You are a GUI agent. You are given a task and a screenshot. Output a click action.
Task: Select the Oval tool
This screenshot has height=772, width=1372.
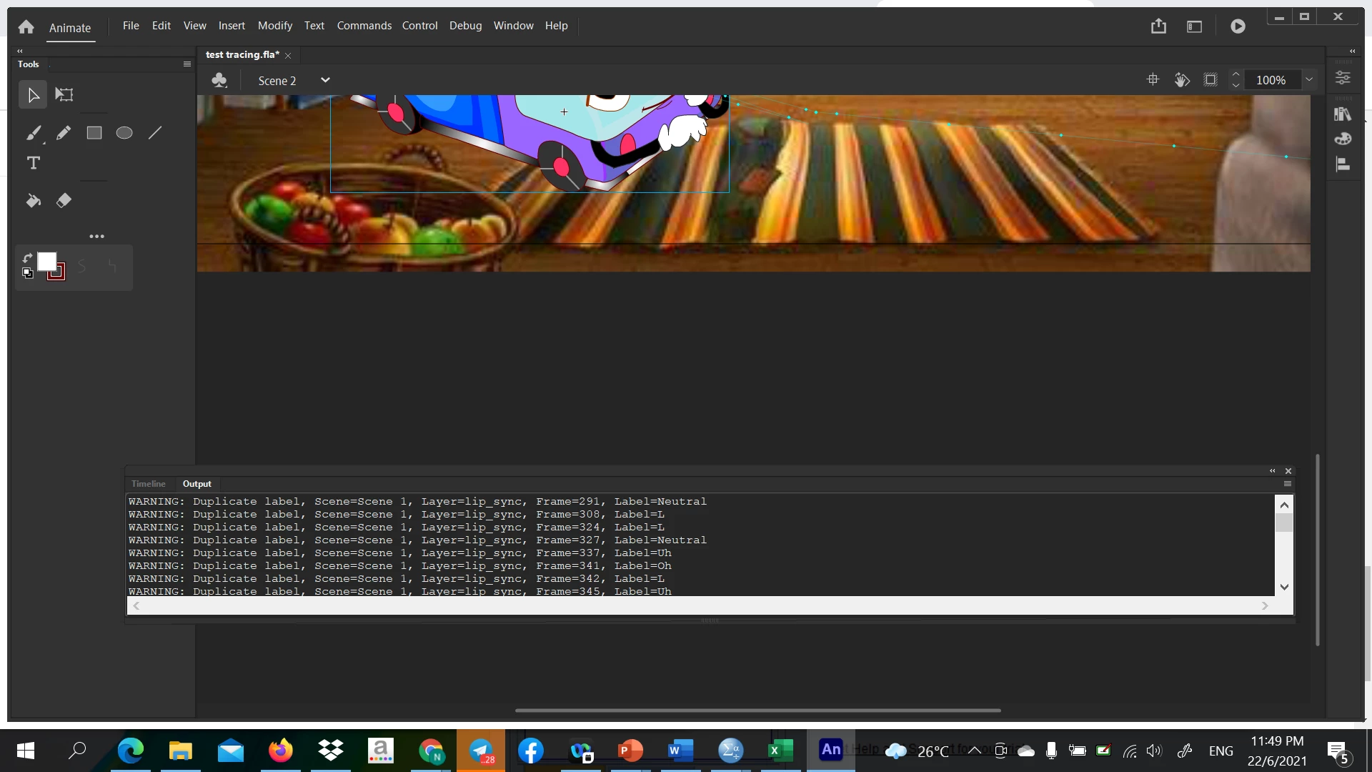click(124, 133)
